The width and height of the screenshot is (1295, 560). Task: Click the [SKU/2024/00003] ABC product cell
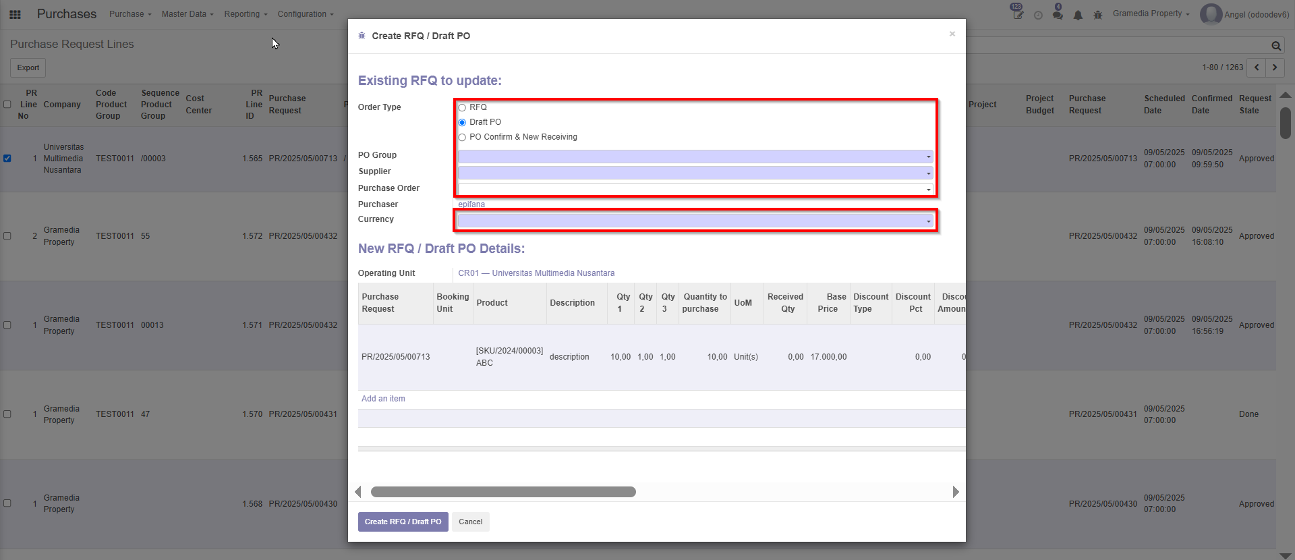509,357
